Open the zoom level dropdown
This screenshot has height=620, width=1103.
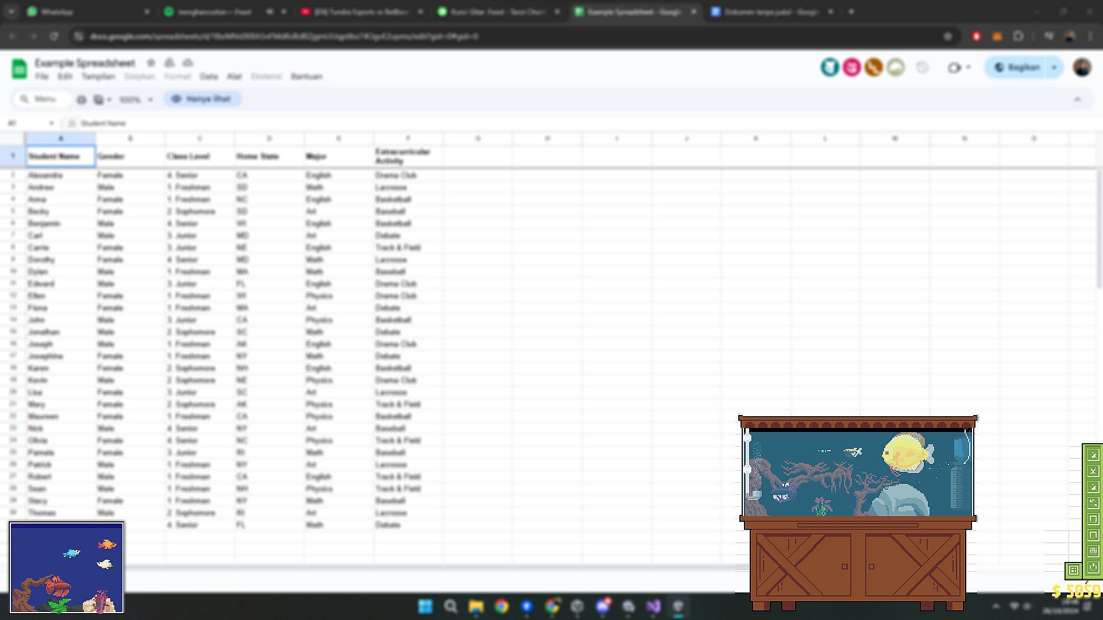pyautogui.click(x=136, y=99)
